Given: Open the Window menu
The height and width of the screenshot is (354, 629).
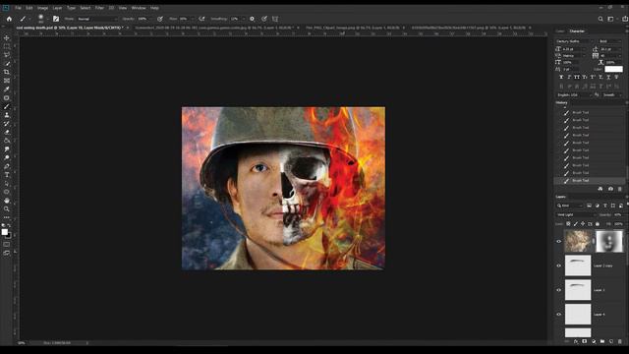Looking at the screenshot, I should tap(139, 8).
